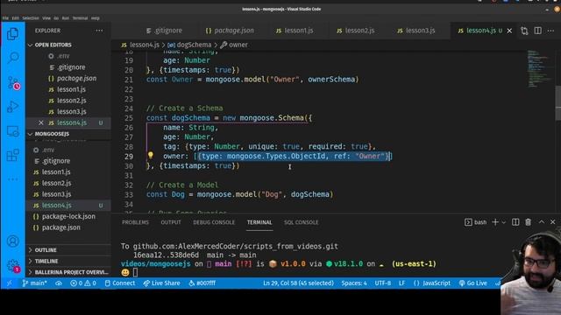Open the Manage gear settings icon
Viewport: 561px width, 315px height.
tap(13, 265)
